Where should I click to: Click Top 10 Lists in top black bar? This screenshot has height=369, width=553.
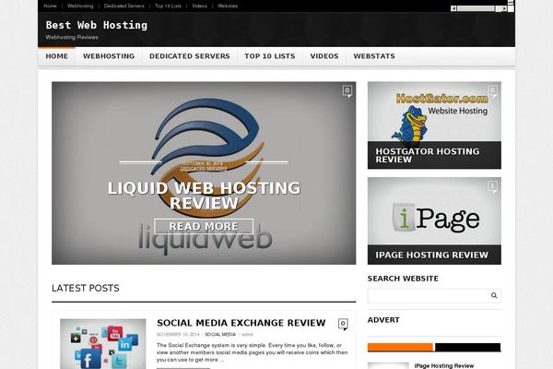coord(168,6)
